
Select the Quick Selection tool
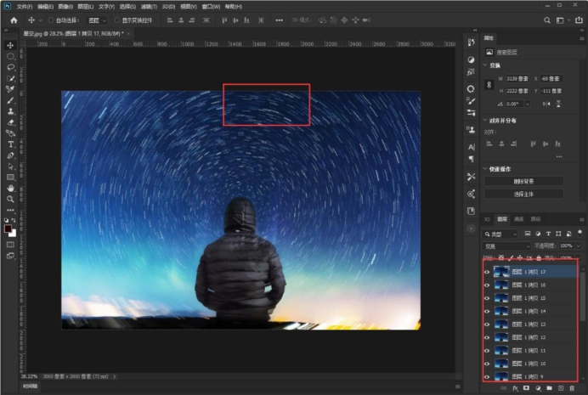(x=10, y=78)
